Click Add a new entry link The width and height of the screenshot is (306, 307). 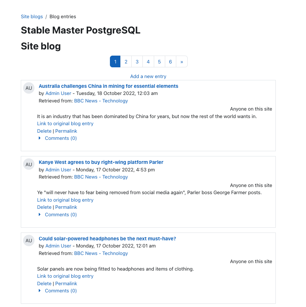point(148,76)
